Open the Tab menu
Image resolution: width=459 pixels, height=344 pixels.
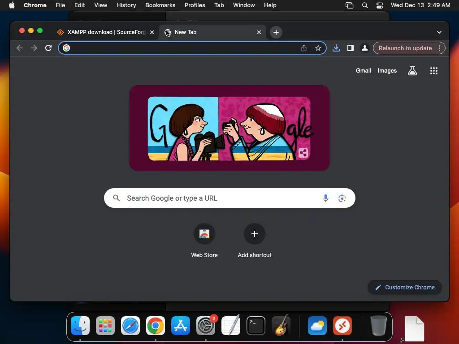219,5
